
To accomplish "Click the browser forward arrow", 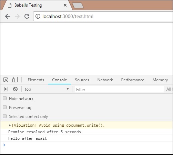I will click(17, 16).
